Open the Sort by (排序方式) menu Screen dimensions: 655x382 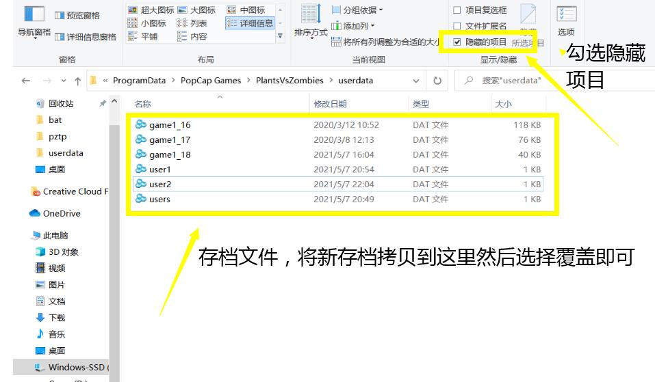pyautogui.click(x=311, y=22)
